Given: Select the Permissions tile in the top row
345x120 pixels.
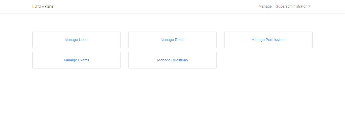Looking at the screenshot, I should 268,40.
